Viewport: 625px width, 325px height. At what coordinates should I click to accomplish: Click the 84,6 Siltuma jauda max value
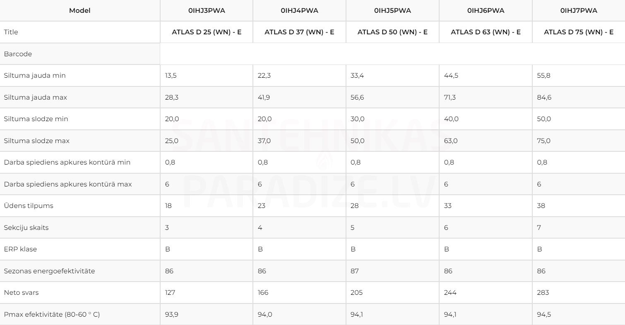click(x=544, y=98)
